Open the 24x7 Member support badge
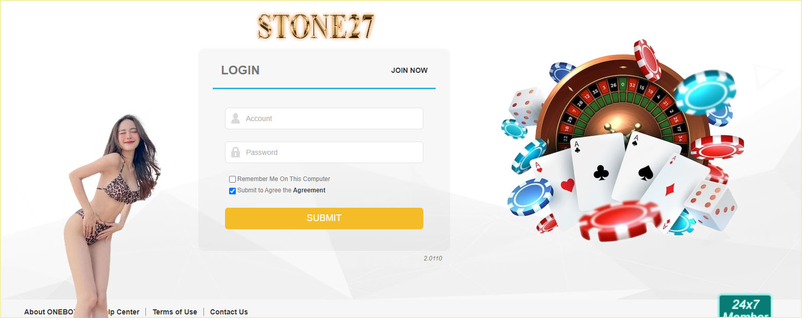The width and height of the screenshot is (802, 318). click(745, 307)
